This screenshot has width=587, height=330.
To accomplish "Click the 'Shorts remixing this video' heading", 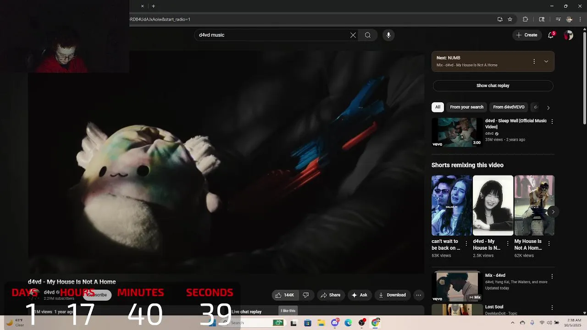I will 467,165.
